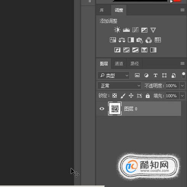This screenshot has width=187, height=187.
Task: Add a Curves adjustment
Action: pyautogui.click(x=135, y=30)
